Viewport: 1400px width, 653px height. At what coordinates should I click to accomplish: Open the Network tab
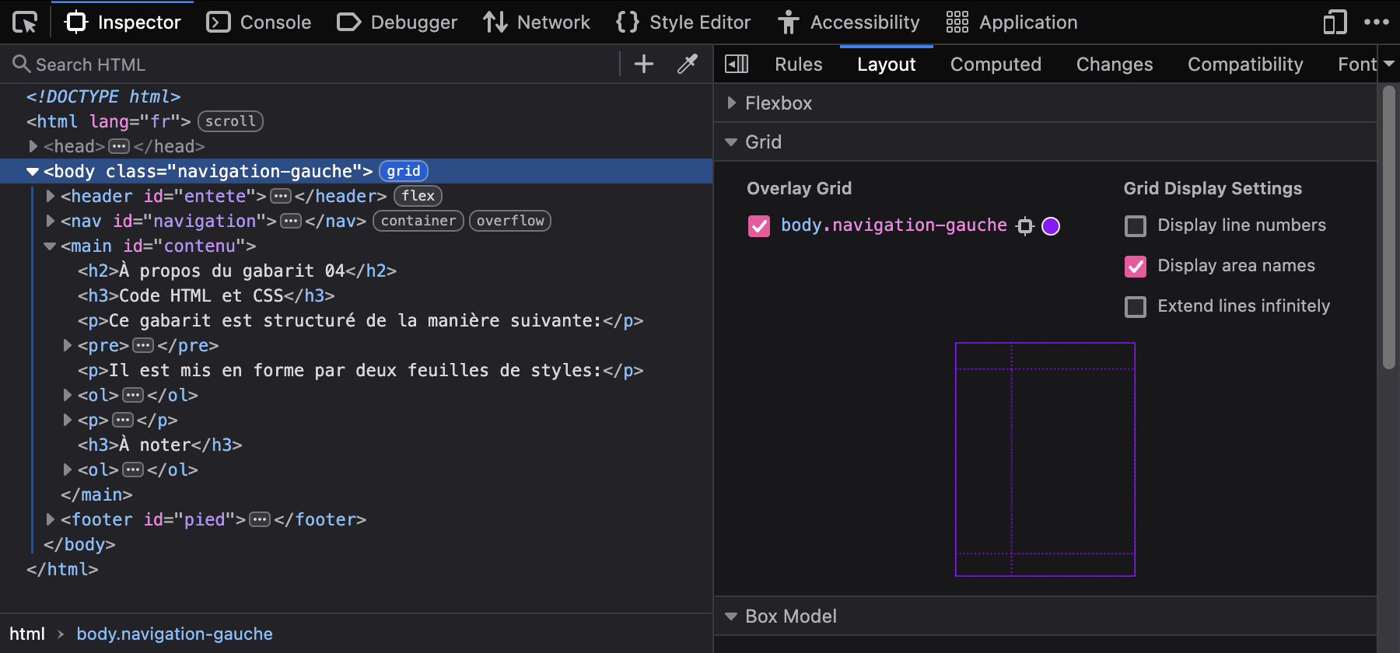537,23
